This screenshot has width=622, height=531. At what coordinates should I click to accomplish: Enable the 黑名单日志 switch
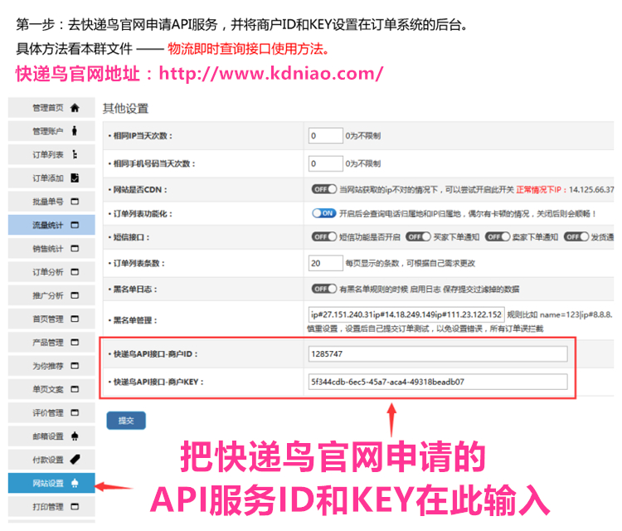coord(323,289)
